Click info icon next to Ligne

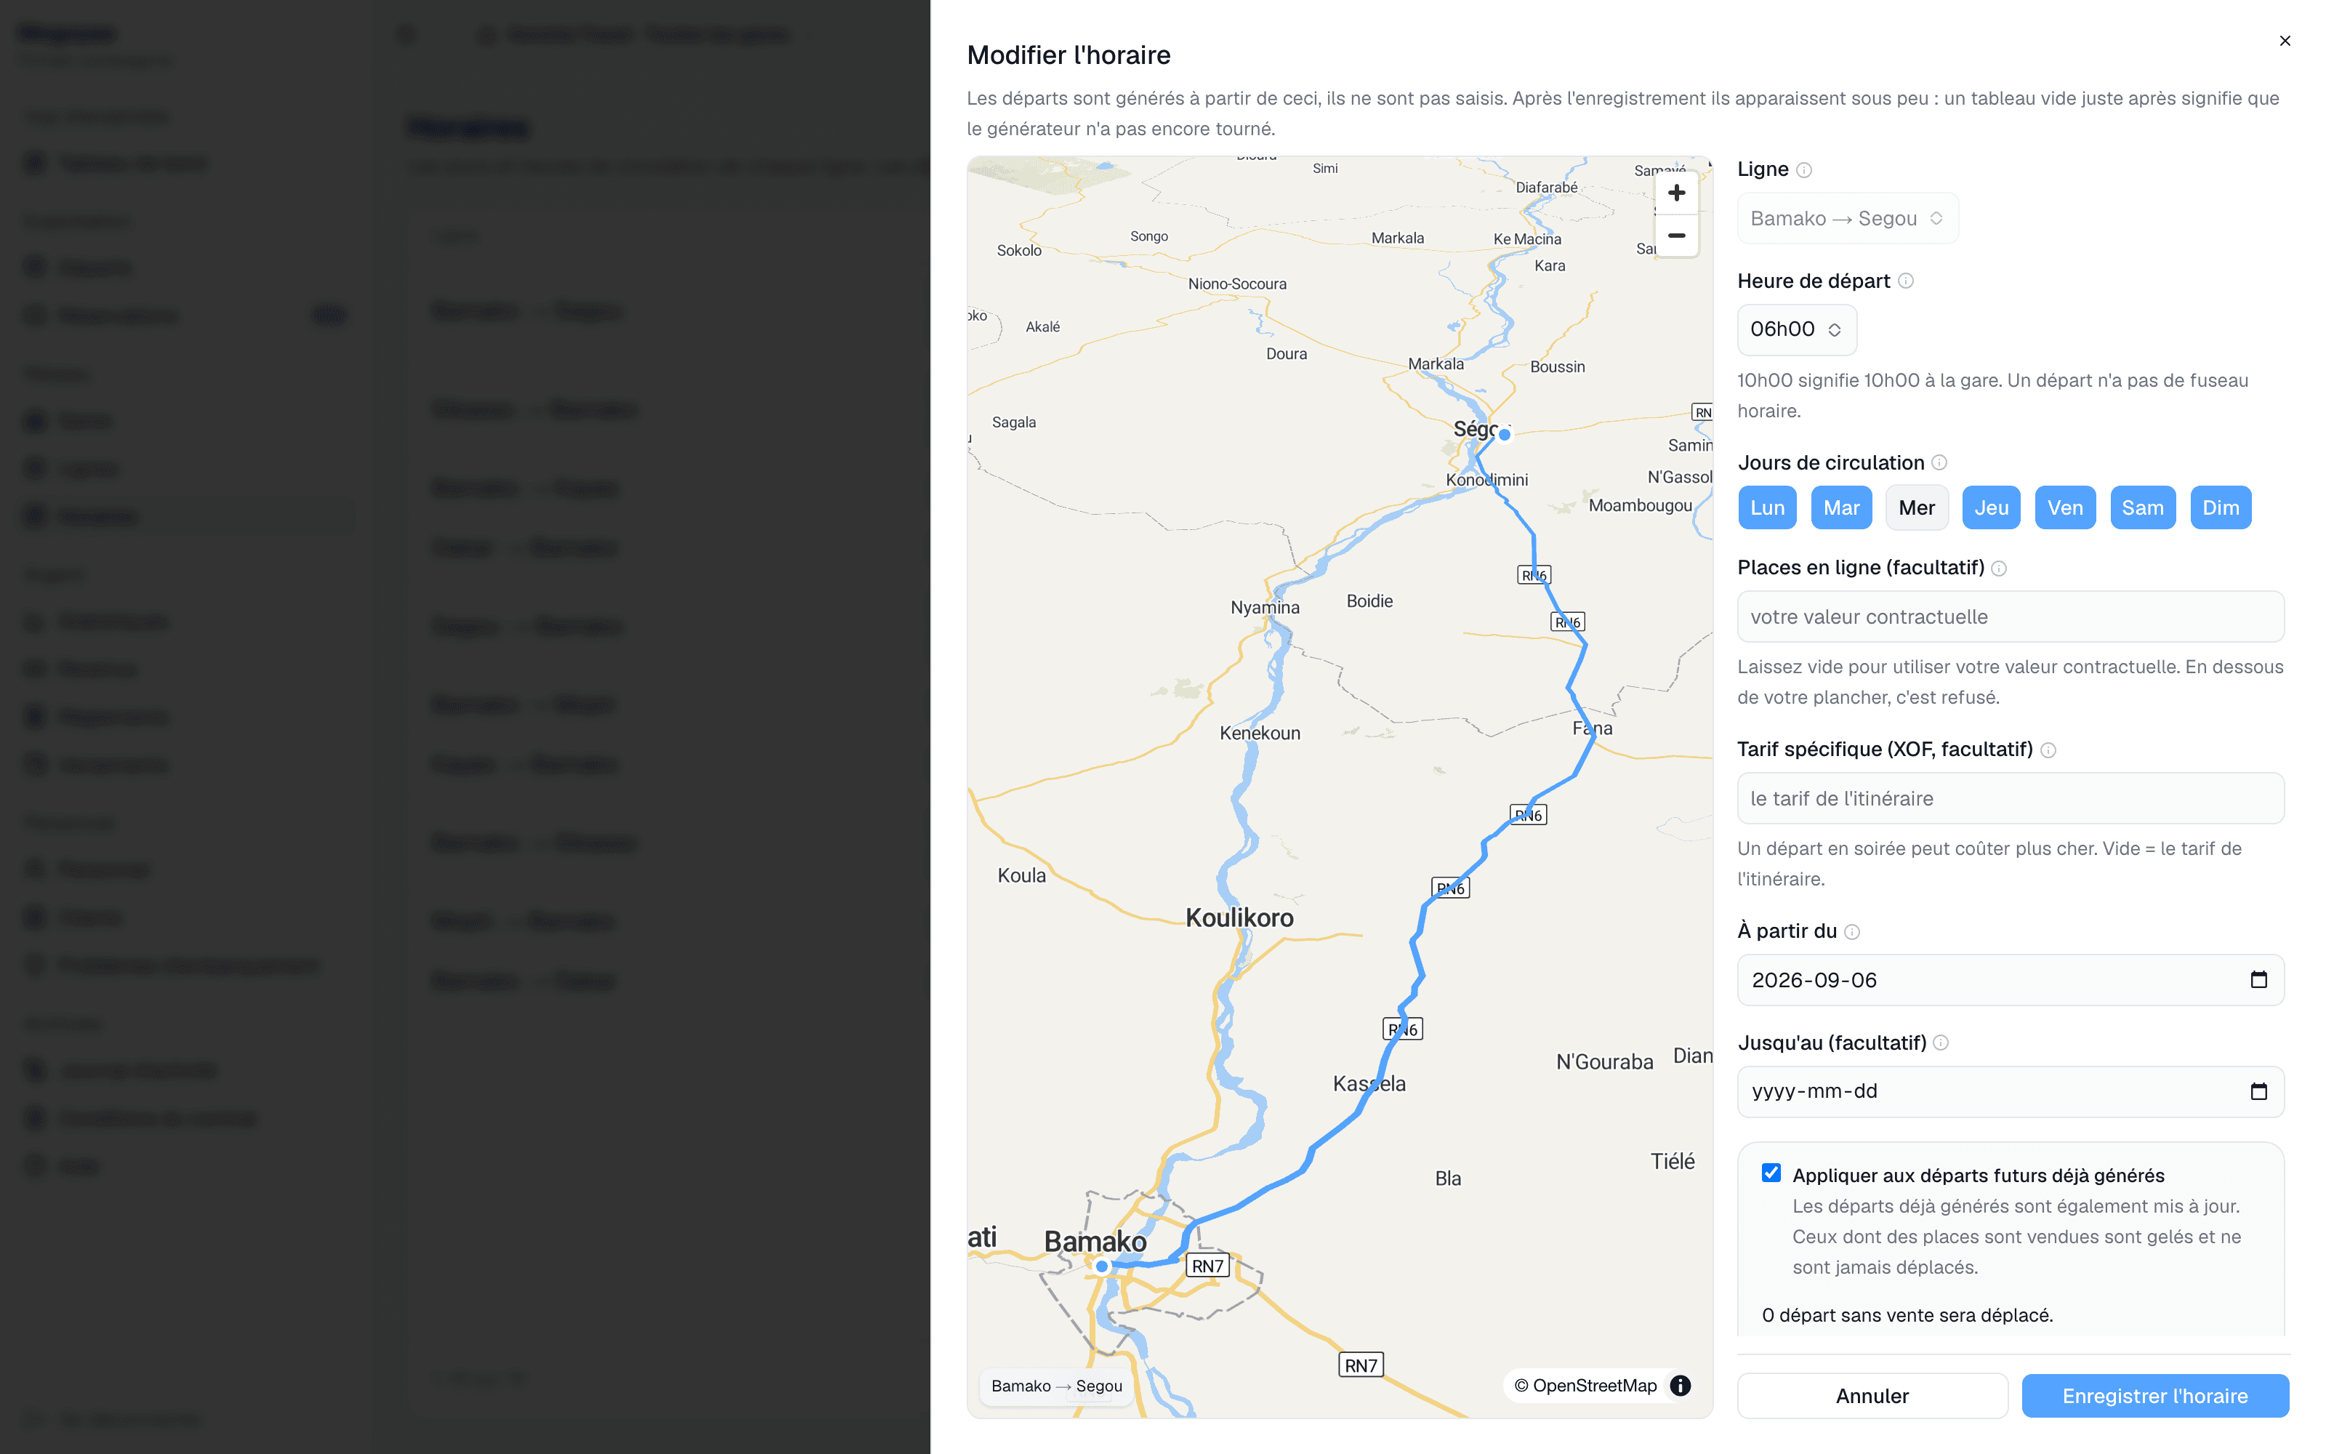[x=1804, y=170]
